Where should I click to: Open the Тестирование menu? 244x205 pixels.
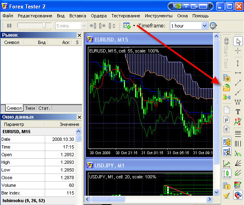[126, 16]
